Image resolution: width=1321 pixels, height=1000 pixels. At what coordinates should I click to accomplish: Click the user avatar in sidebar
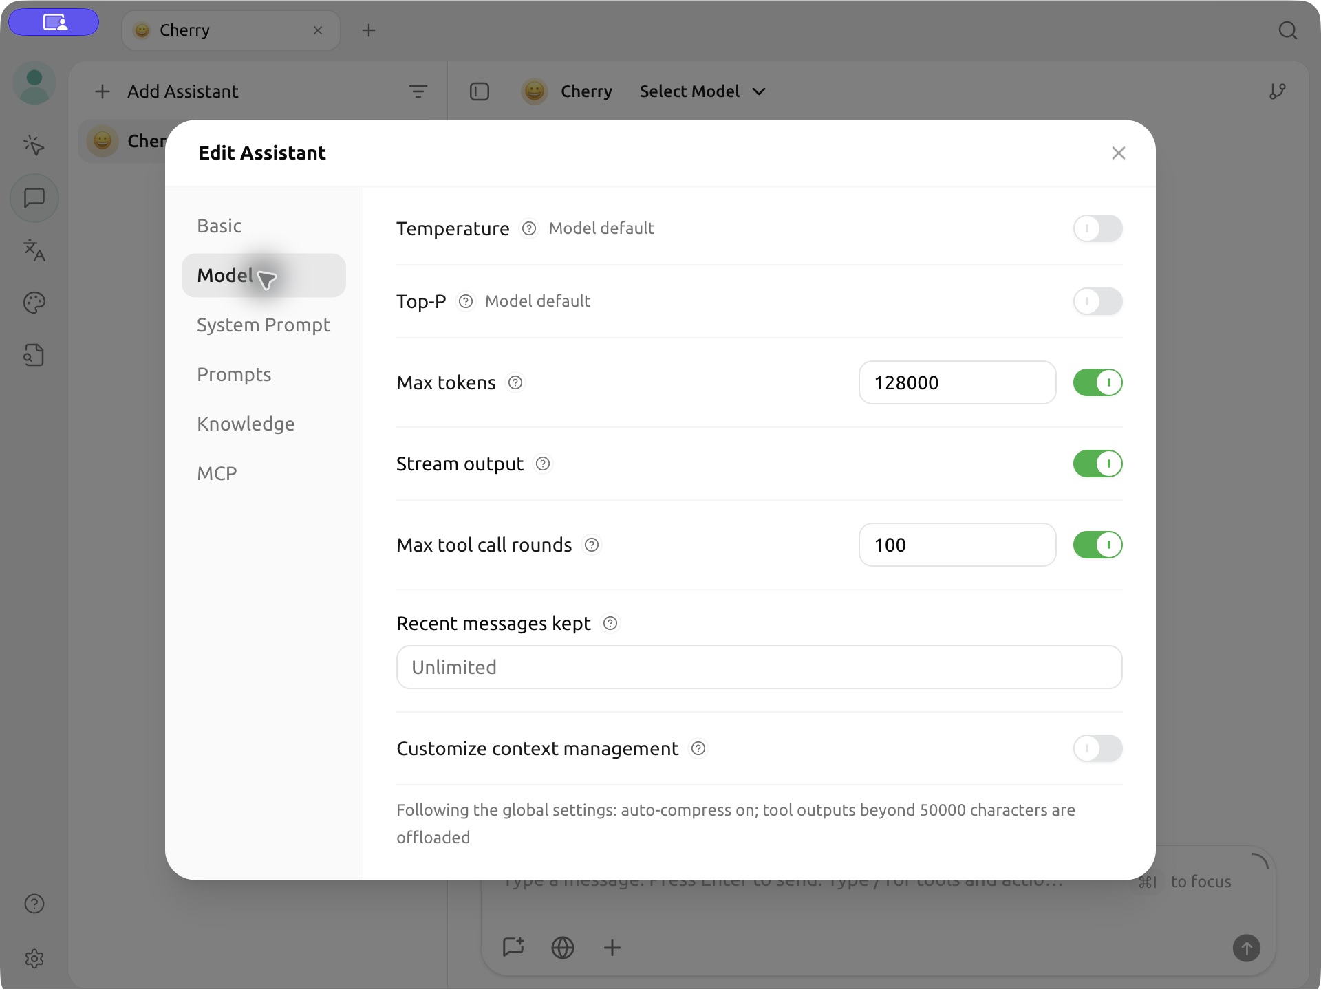[34, 83]
